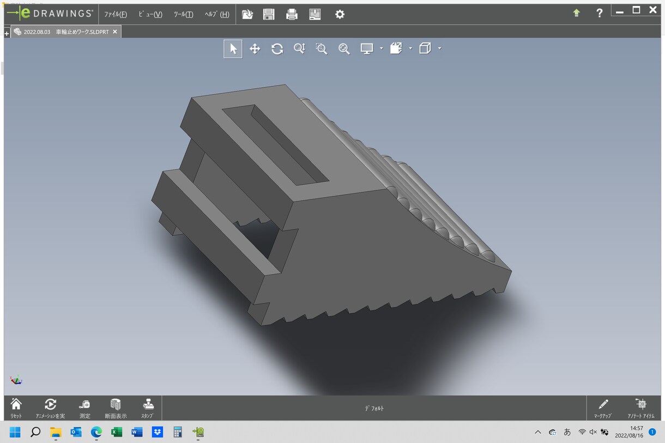Open the display monitor dropdown arrow

click(381, 48)
